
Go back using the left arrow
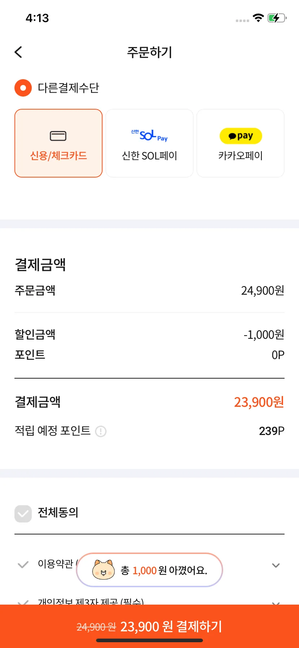(18, 52)
